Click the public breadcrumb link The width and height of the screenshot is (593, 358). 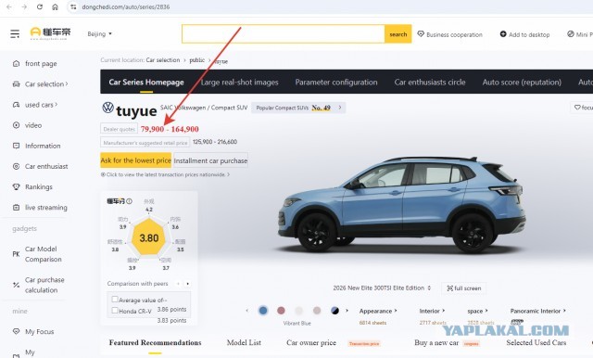(197, 60)
